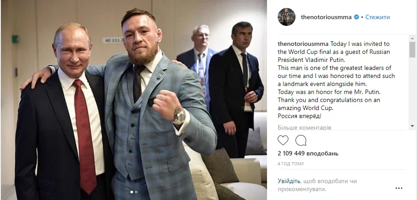This screenshot has height=200, width=417.
Task: Select the second carousel dot indicator
Action: 136,192
